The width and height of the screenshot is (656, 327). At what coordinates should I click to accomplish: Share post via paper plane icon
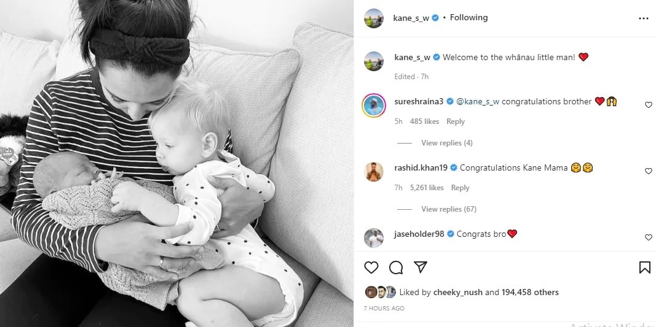point(421,267)
